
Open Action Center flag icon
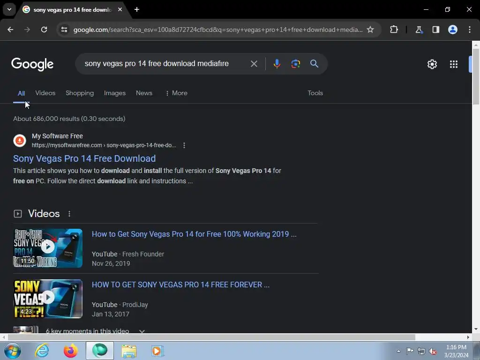click(x=410, y=351)
